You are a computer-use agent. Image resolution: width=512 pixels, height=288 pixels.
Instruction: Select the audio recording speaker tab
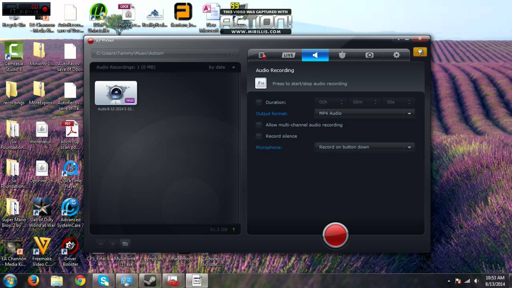315,55
